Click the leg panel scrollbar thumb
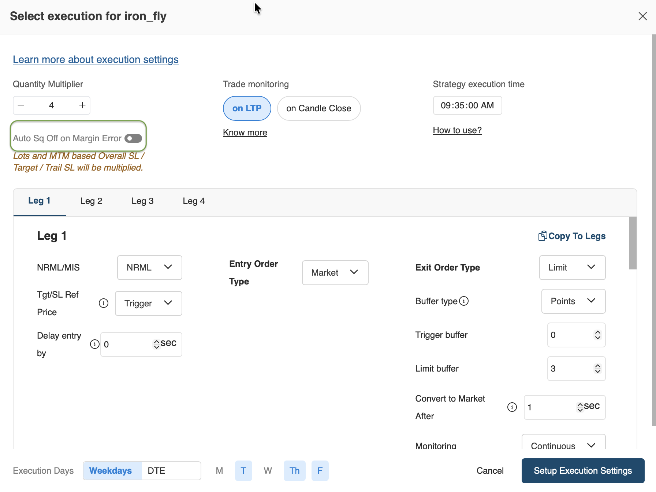The image size is (656, 492). point(633,243)
